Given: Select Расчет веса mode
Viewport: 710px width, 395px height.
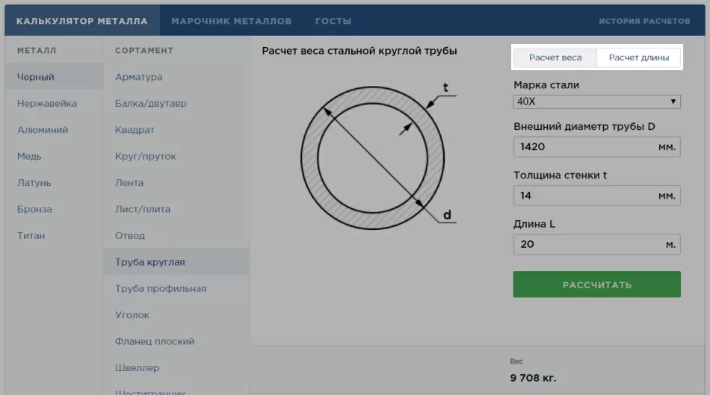Looking at the screenshot, I should (555, 57).
